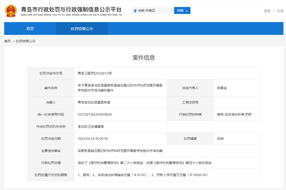This screenshot has height=190, width=286.
Task: Select the 当前:市南区 location field
Action: pos(153,11)
